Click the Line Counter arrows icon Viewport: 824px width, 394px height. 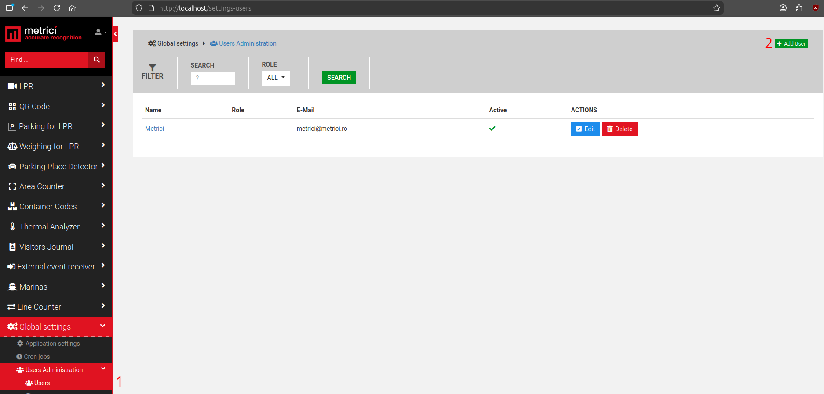pos(11,307)
